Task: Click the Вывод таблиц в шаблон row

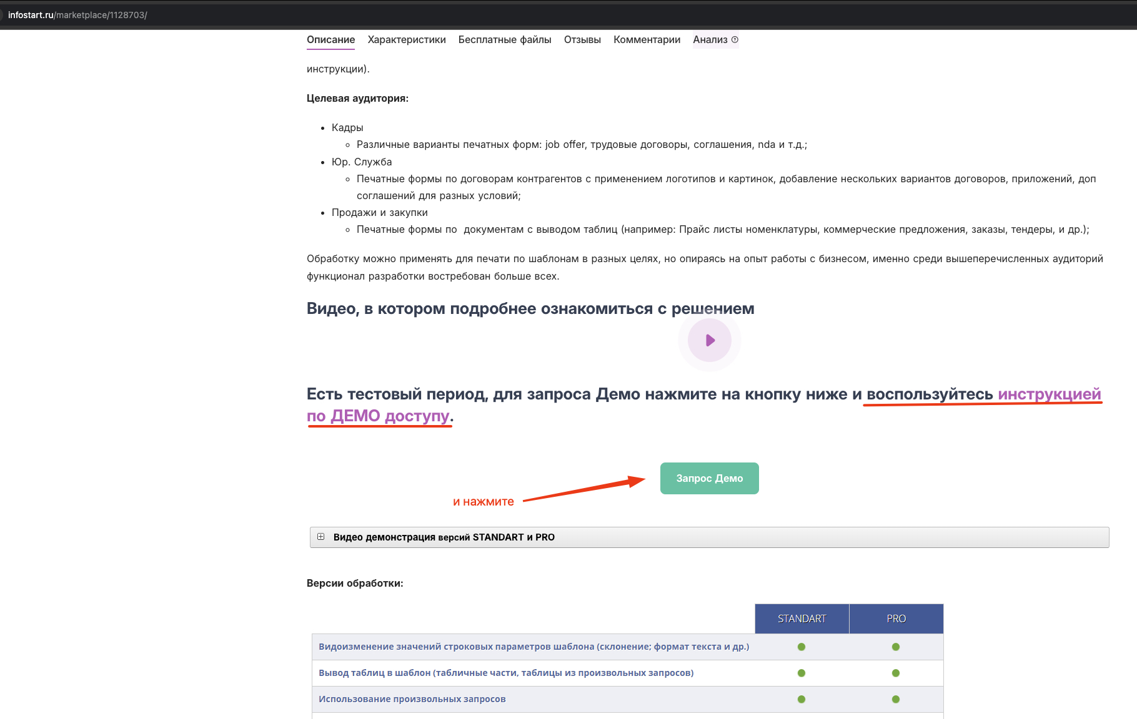Action: pyautogui.click(x=627, y=673)
